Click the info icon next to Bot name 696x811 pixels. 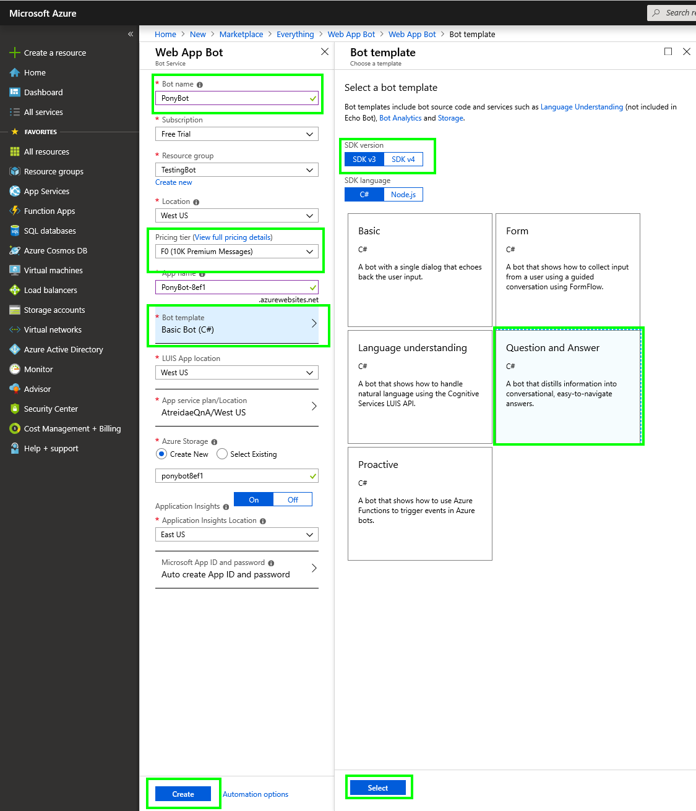[200, 85]
